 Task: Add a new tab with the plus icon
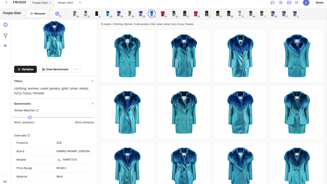tap(80, 3)
